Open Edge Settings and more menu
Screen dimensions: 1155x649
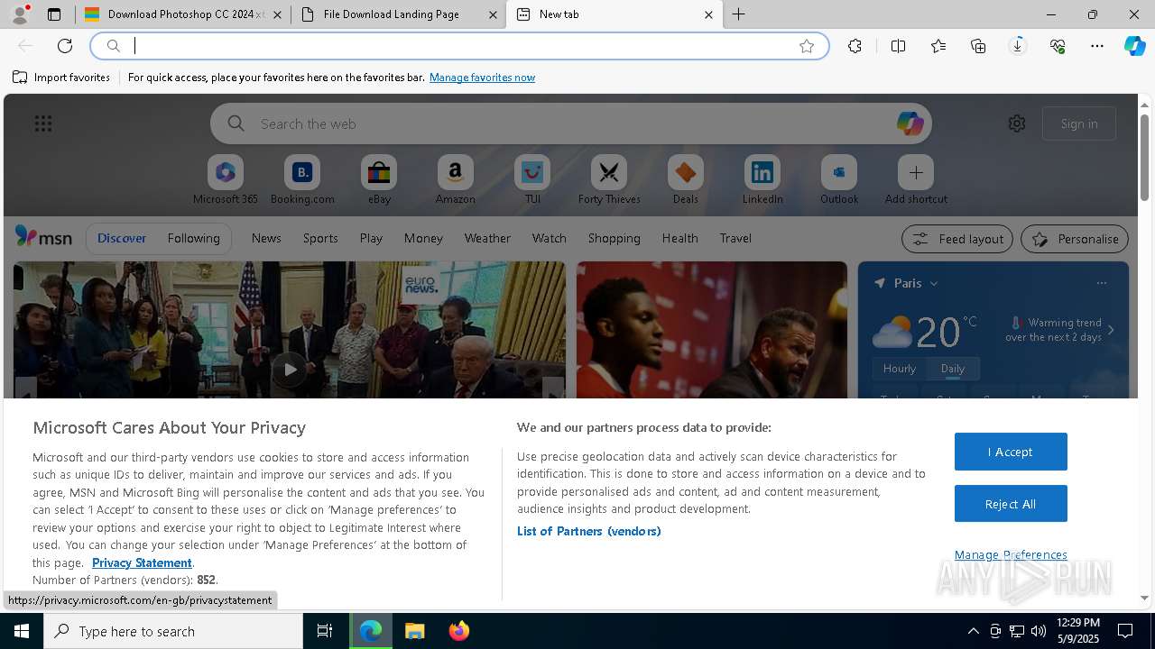pos(1097,46)
